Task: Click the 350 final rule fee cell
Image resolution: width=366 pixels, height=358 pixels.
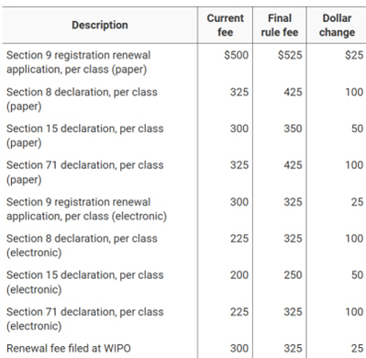Action: point(293,129)
